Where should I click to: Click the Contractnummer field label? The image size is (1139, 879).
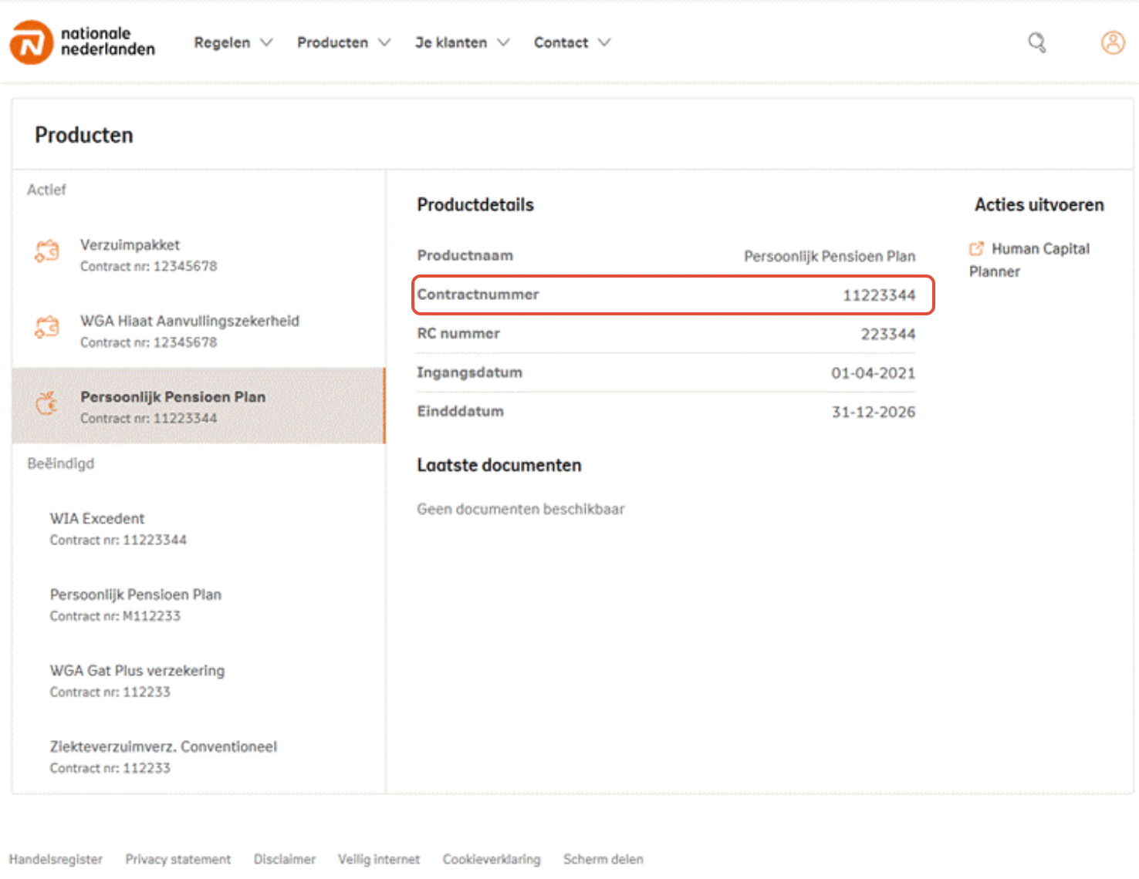[x=478, y=295]
